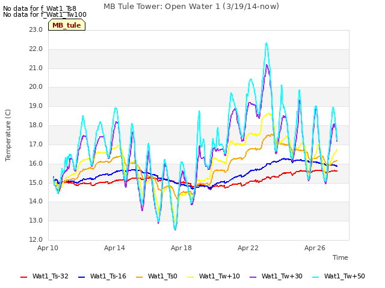The width and height of the screenshot is (385, 288).
Task: Click the Apr 26 x-axis tick label
Action: pos(315,248)
